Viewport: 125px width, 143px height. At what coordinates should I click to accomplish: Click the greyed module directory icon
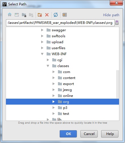coord(31,15)
